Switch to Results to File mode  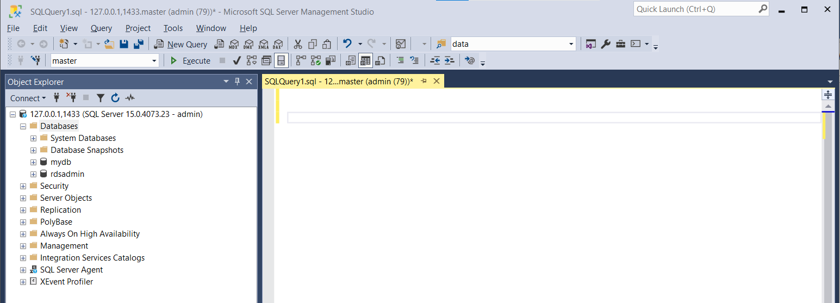click(x=380, y=60)
